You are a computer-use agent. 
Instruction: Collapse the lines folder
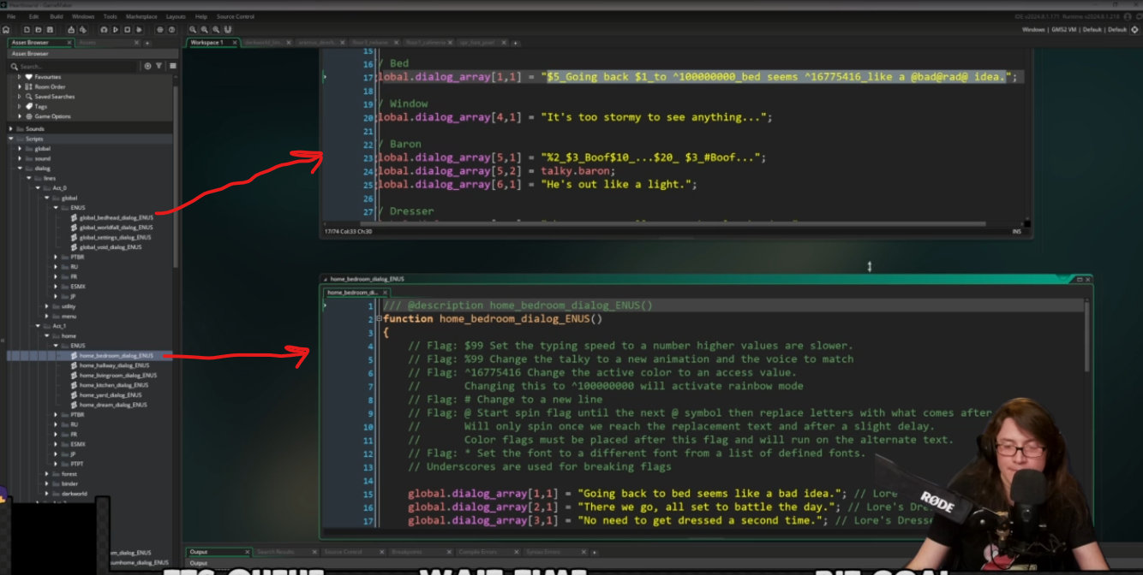point(29,178)
